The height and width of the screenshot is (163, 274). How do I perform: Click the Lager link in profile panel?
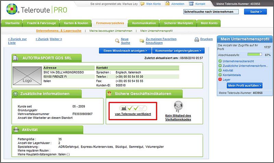pyautogui.click(x=226, y=80)
